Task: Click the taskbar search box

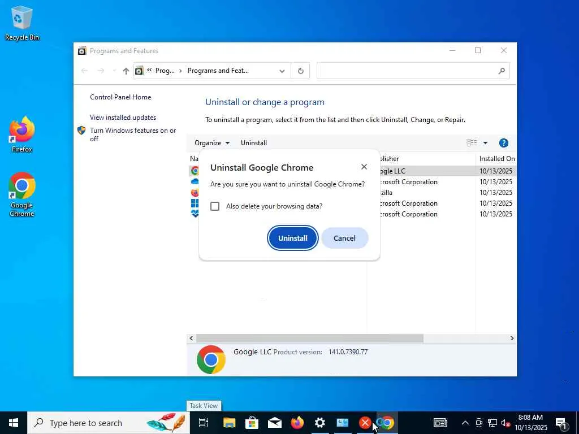Action: [109, 423]
